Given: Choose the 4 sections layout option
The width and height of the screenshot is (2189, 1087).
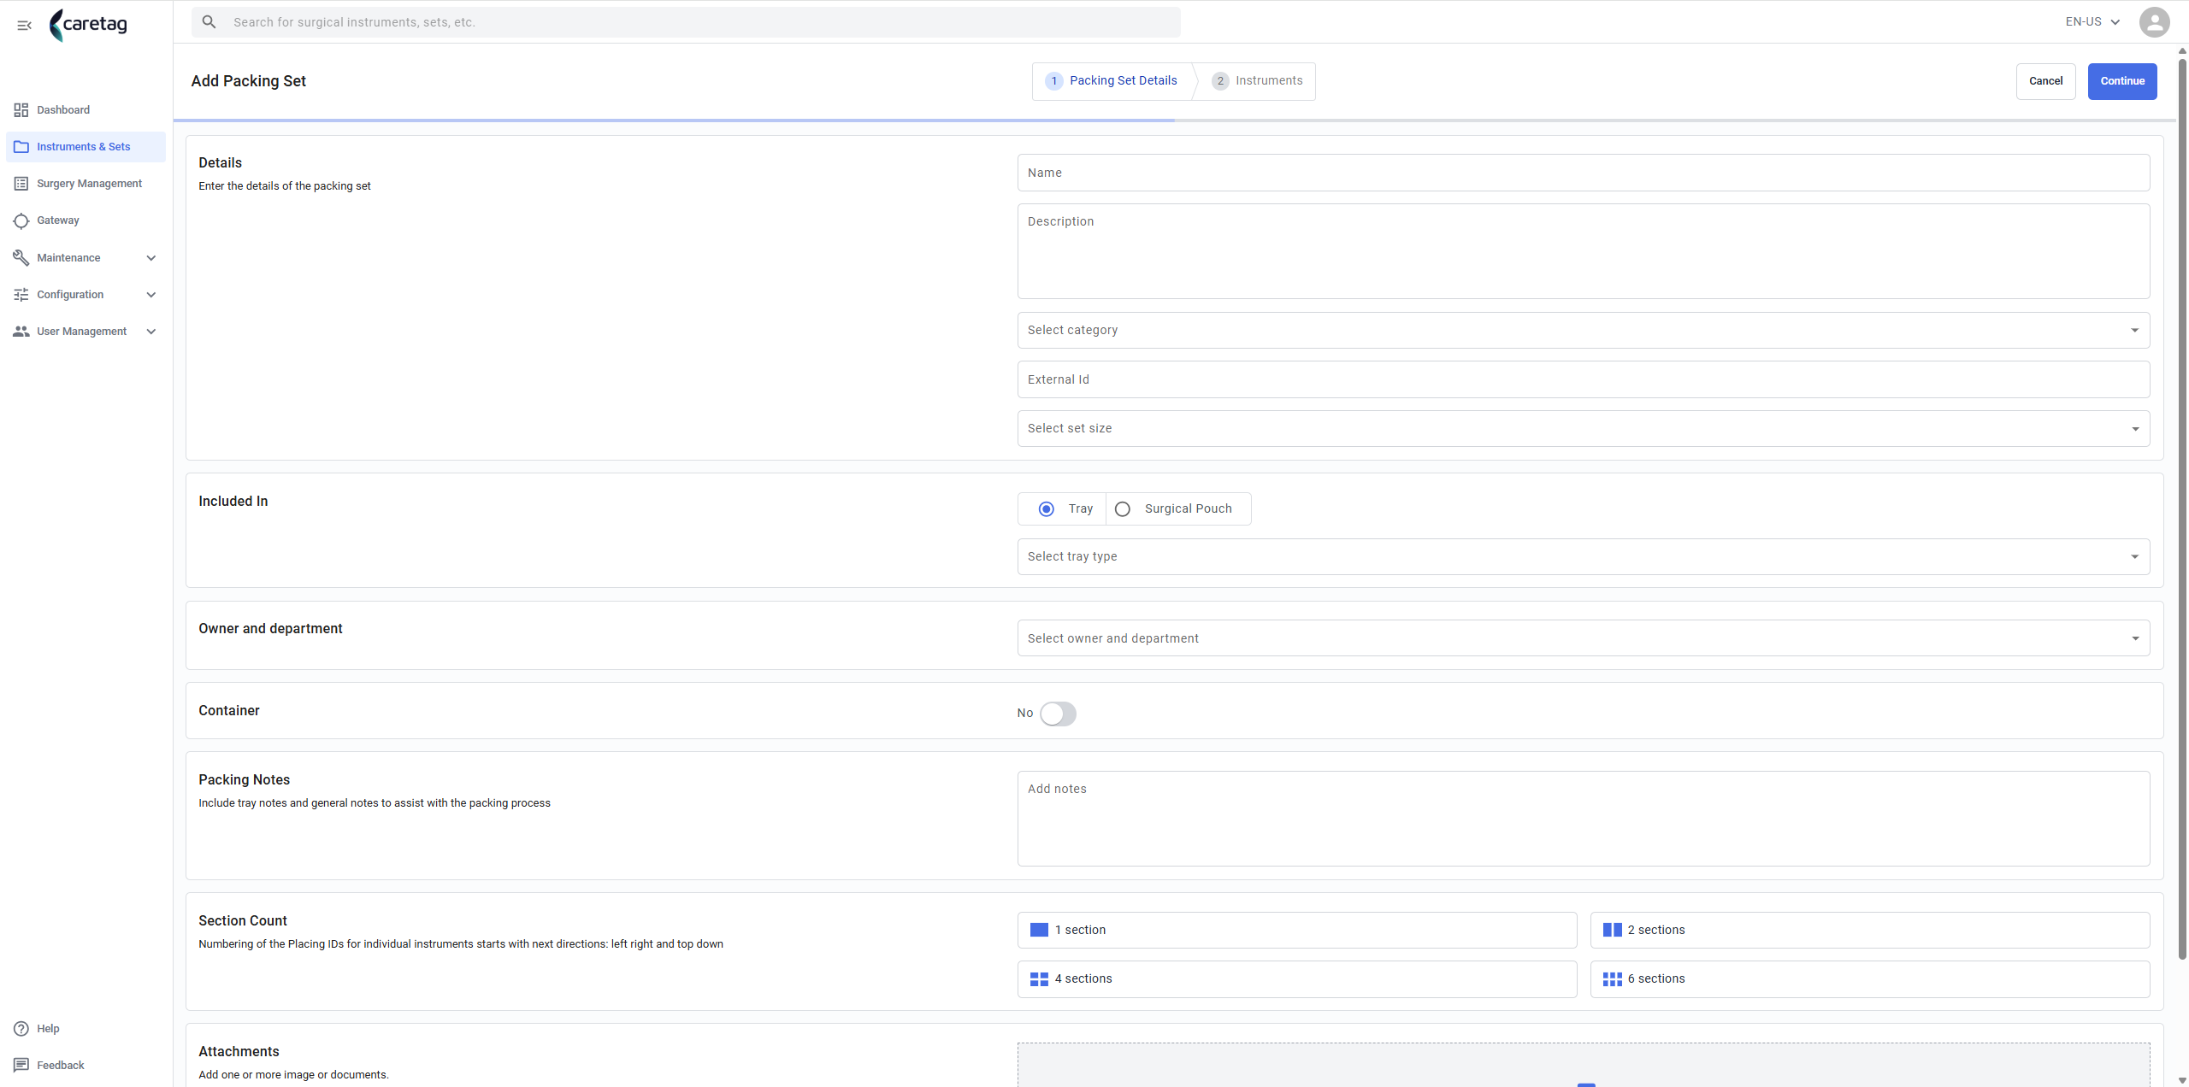Looking at the screenshot, I should click(1297, 979).
